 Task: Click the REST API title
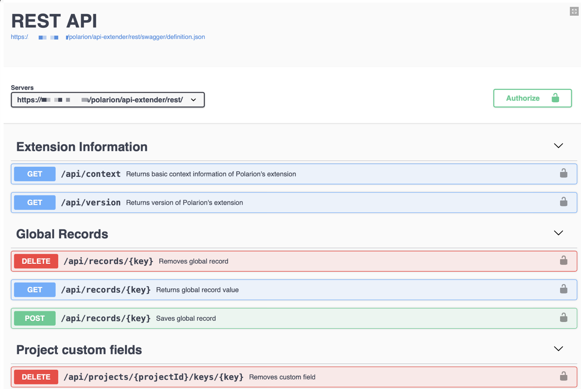pyautogui.click(x=54, y=21)
